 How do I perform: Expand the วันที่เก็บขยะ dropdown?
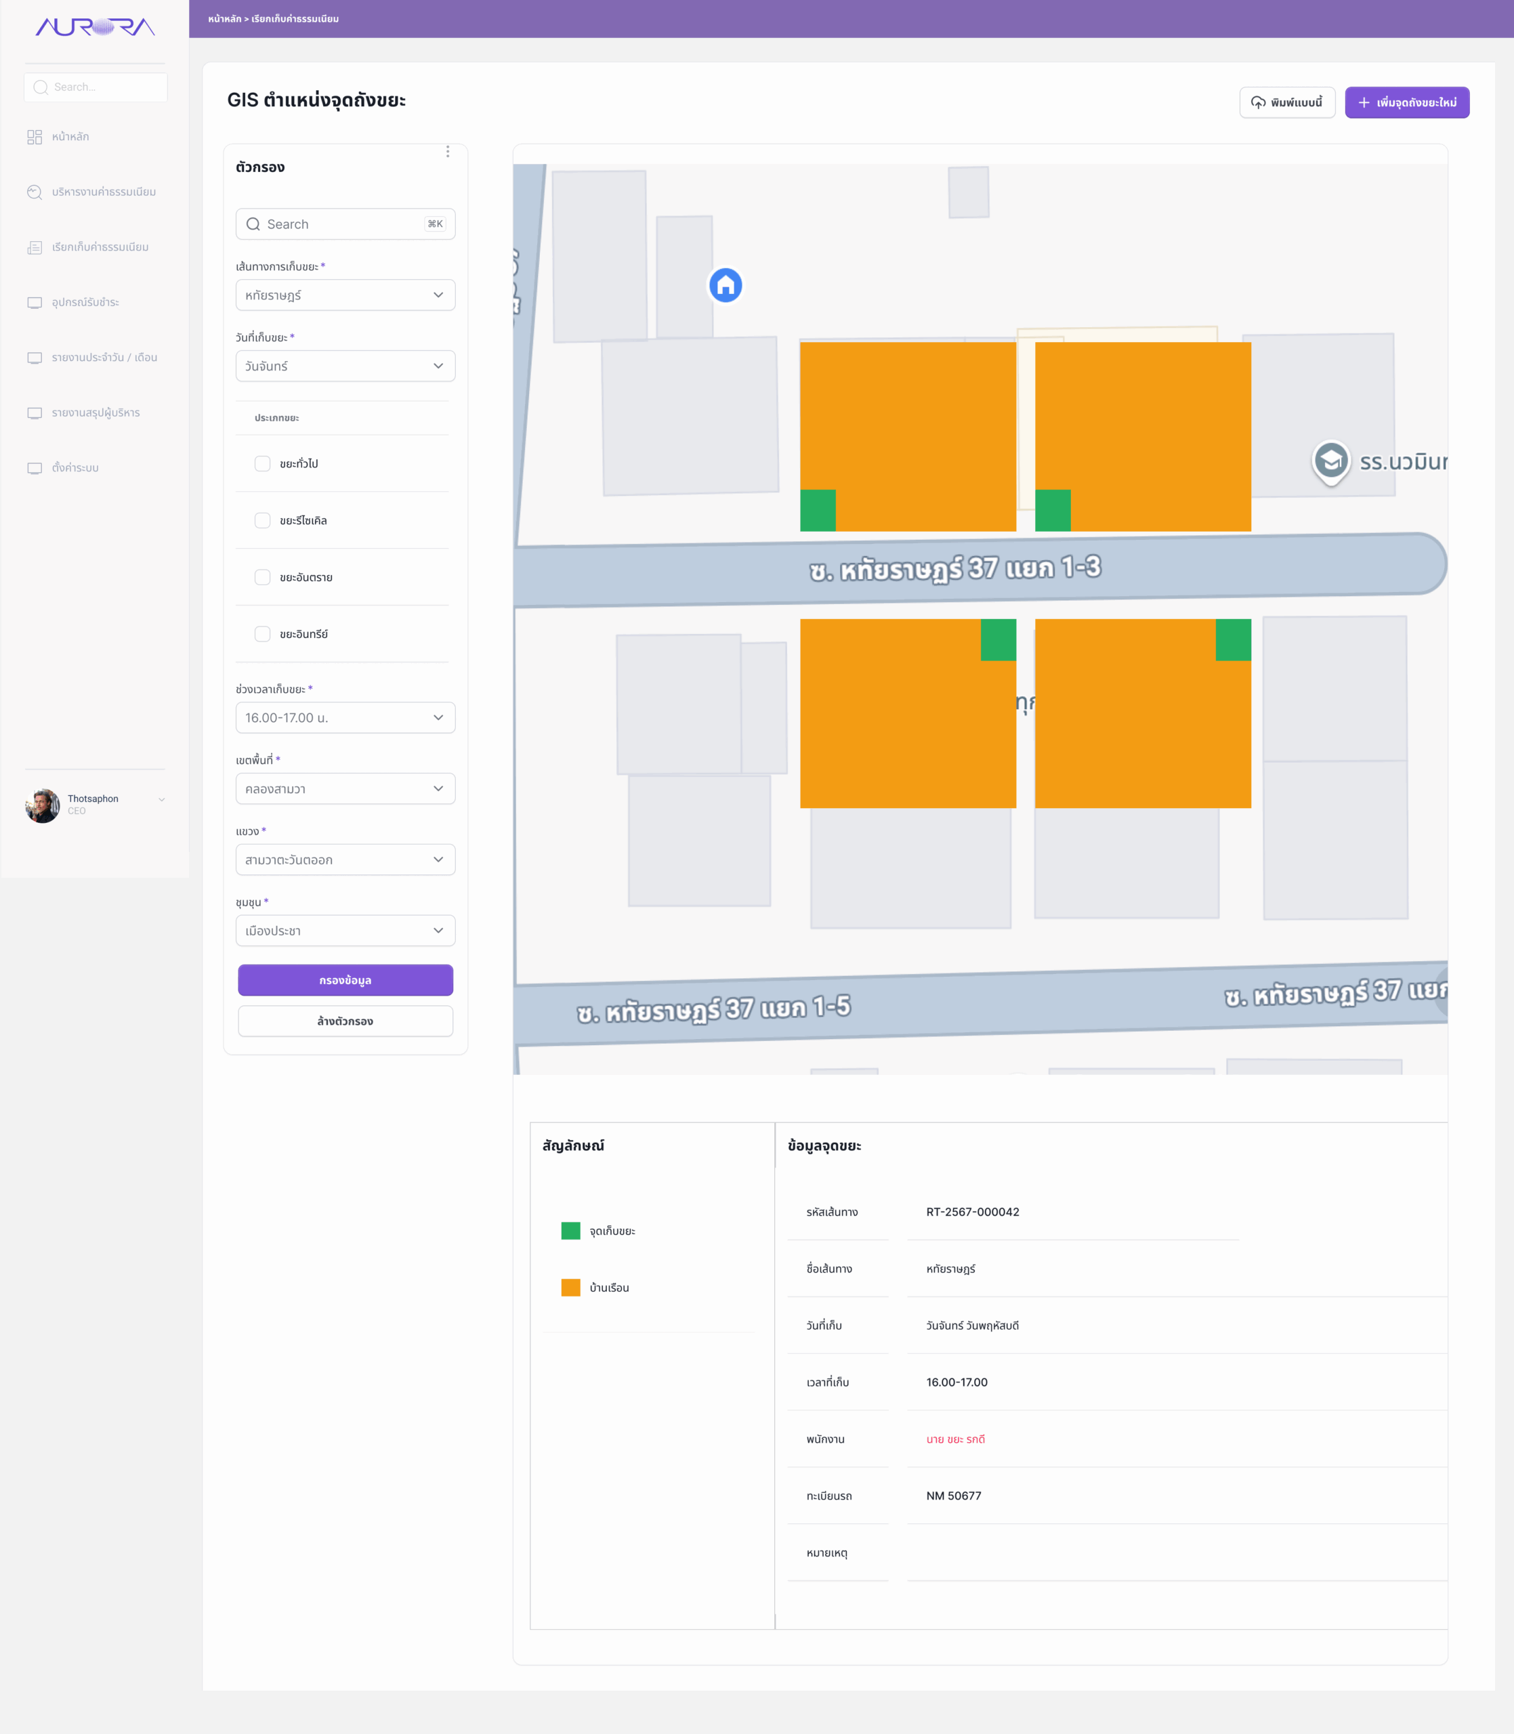pos(345,366)
